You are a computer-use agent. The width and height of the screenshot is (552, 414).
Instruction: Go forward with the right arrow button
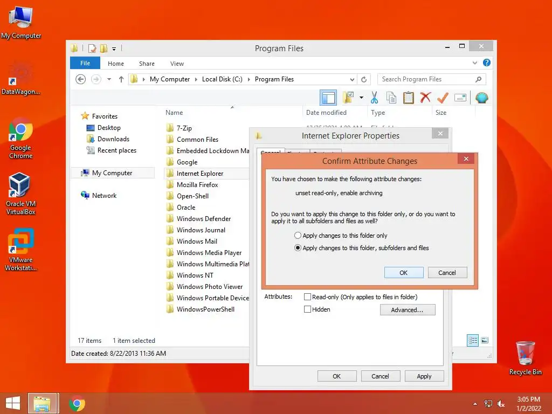pyautogui.click(x=96, y=79)
